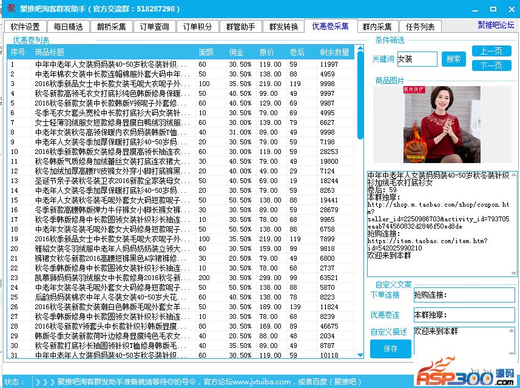Open the 群管助手 tab

tap(241, 27)
